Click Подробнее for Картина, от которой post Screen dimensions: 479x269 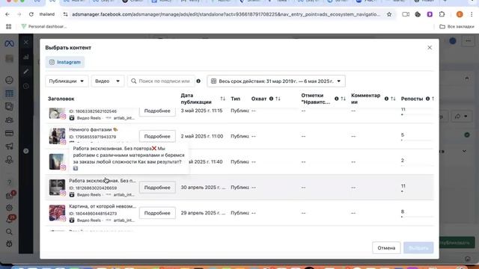[157, 213]
